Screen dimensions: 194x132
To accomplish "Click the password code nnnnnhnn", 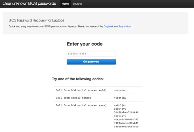I will (x=120, y=90).
